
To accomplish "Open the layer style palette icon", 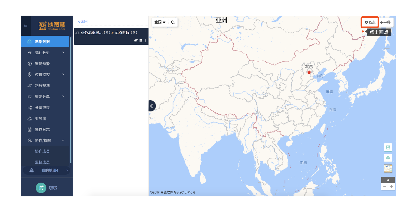I will click(136, 41).
